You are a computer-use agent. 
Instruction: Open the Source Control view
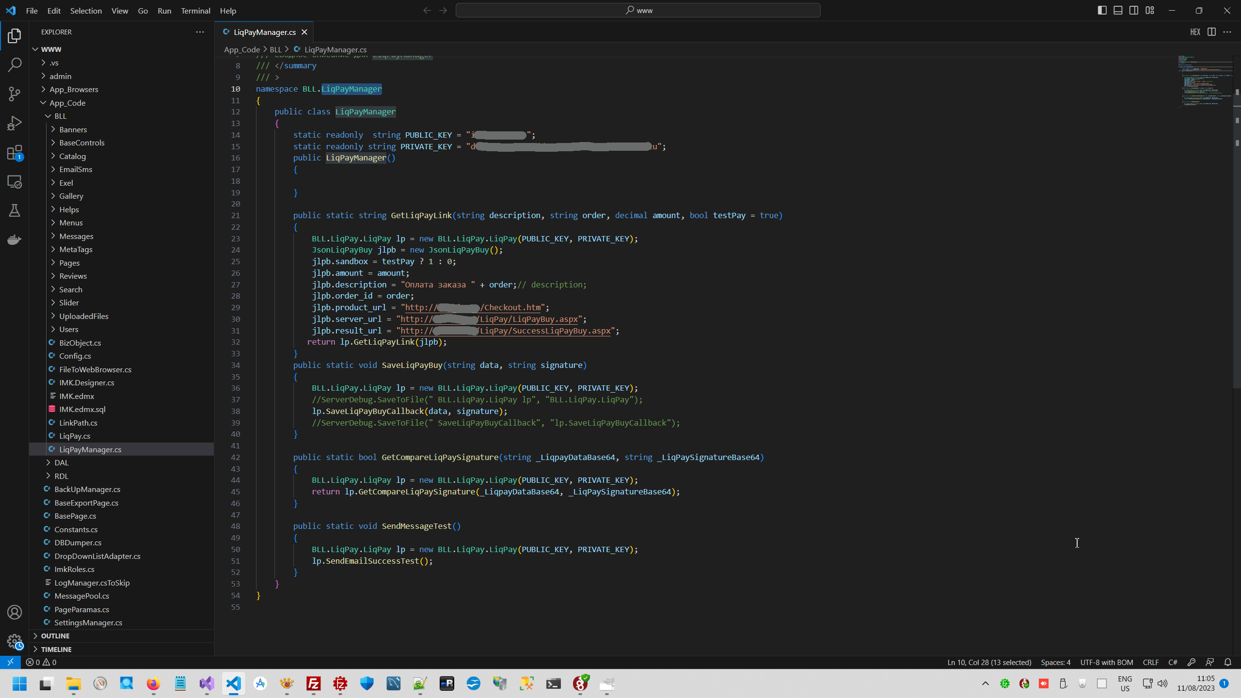[x=15, y=94]
